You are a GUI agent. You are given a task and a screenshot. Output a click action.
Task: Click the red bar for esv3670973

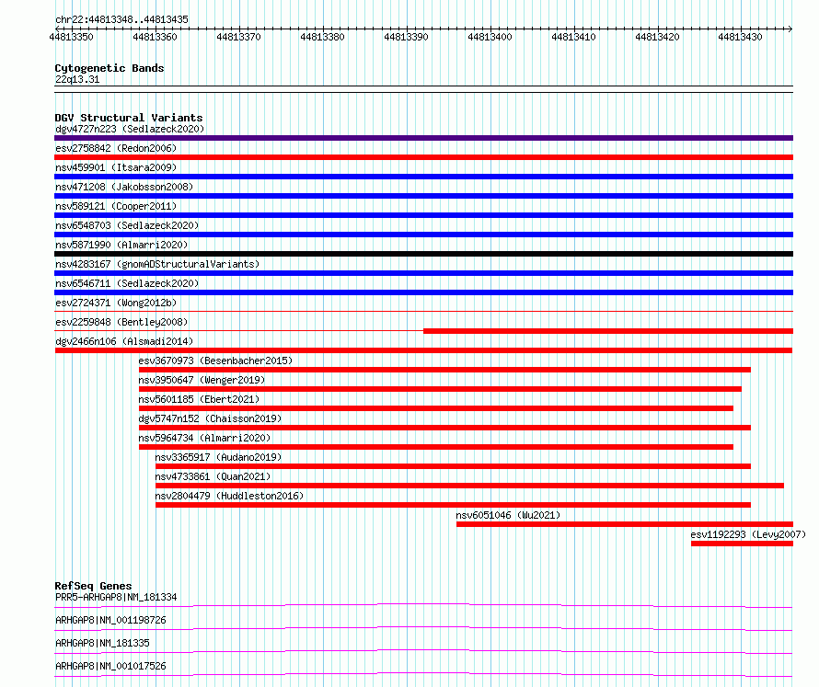coord(444,370)
